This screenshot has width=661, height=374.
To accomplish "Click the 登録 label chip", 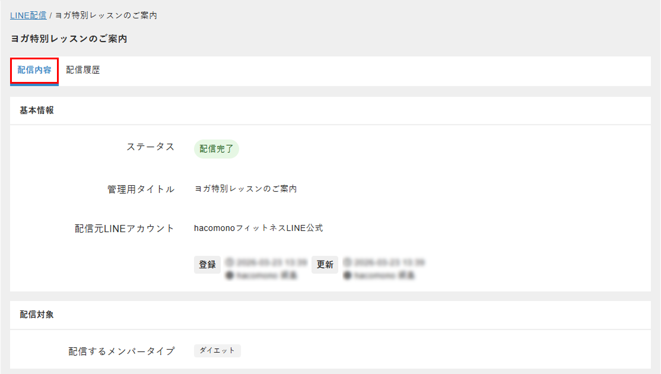I will (x=207, y=264).
